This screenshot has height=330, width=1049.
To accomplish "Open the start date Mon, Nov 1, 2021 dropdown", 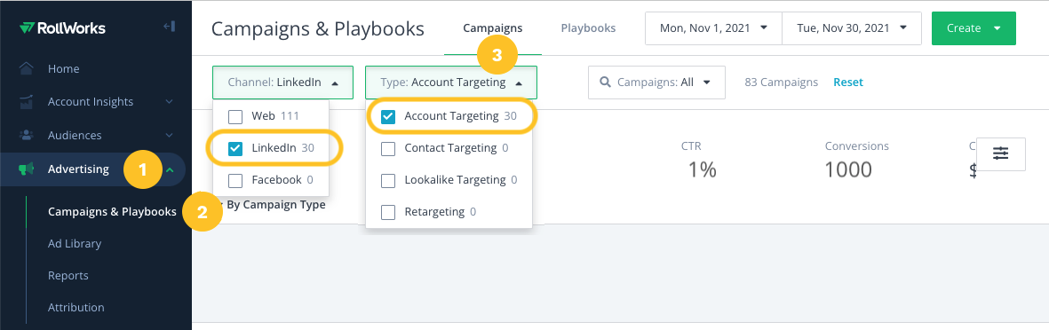I will point(713,28).
